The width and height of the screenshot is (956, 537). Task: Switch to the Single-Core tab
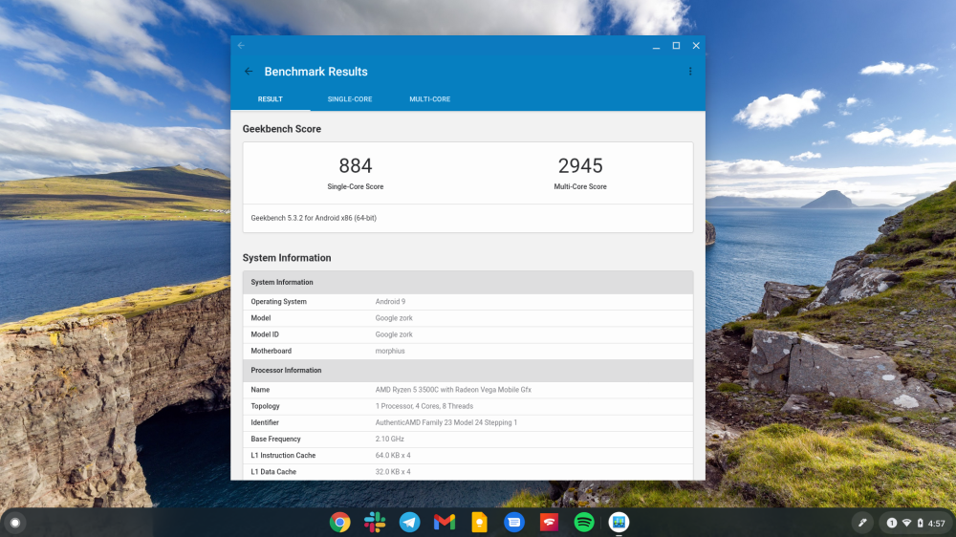pyautogui.click(x=350, y=99)
